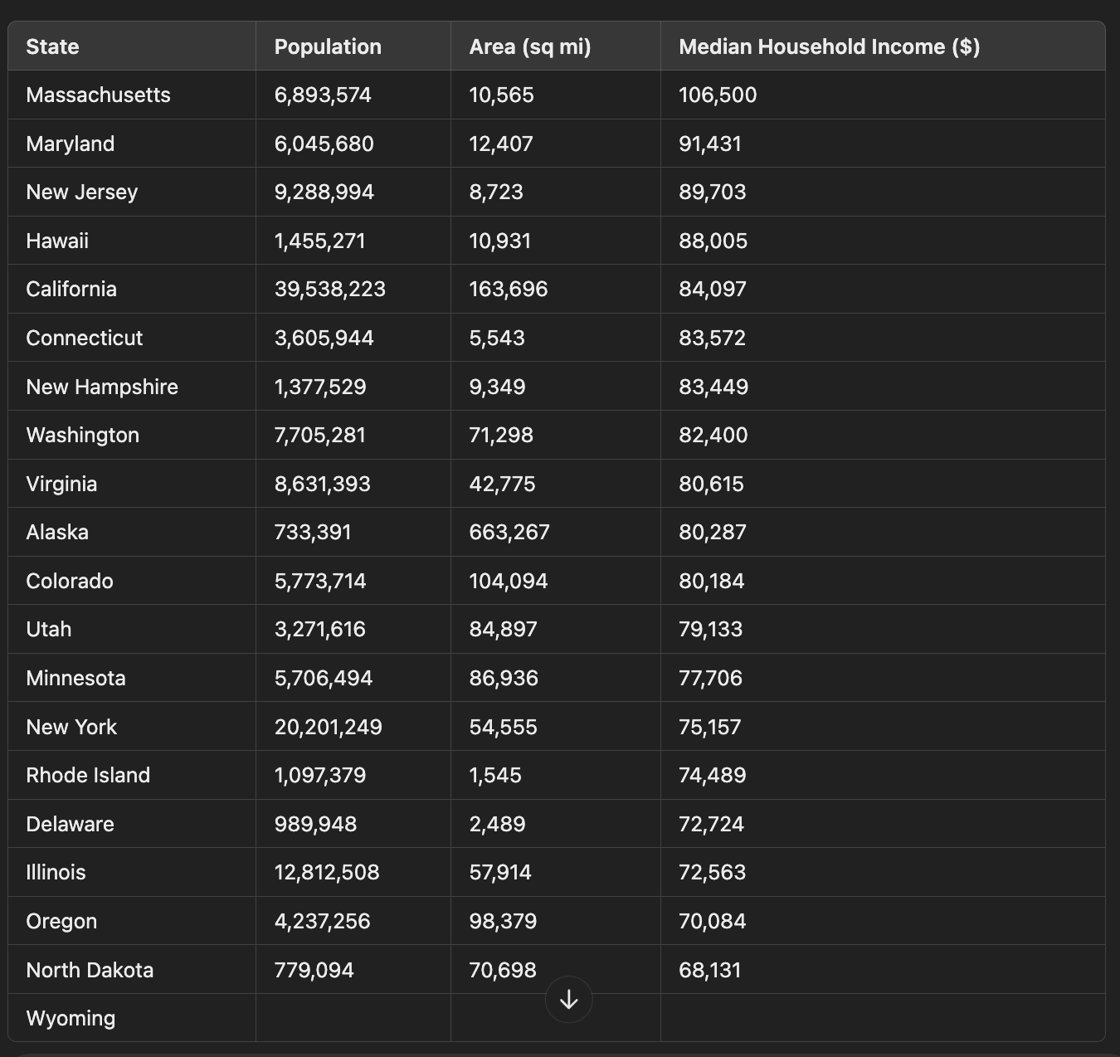Click Maryland population 6,045,680
1120x1057 pixels.
(324, 144)
